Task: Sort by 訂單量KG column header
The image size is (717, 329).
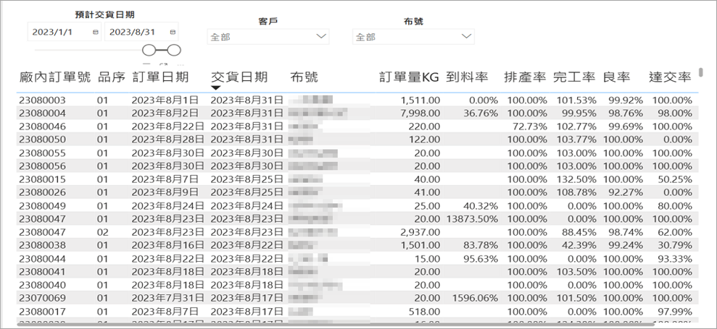Action: [409, 77]
